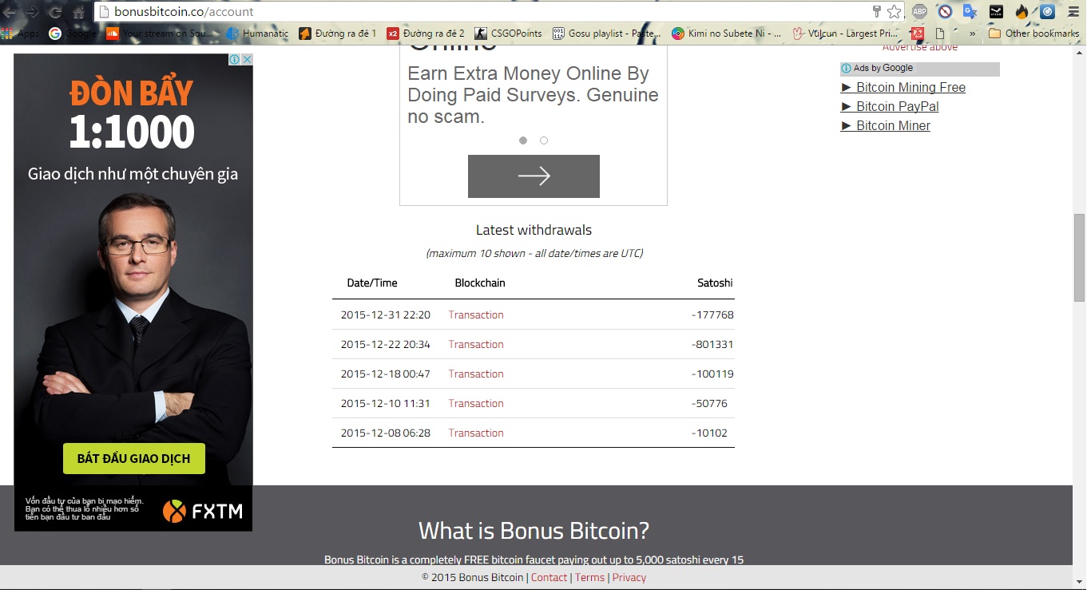Open the blue circular extension icon
Viewport: 1091px width, 613px height.
coord(1047,12)
